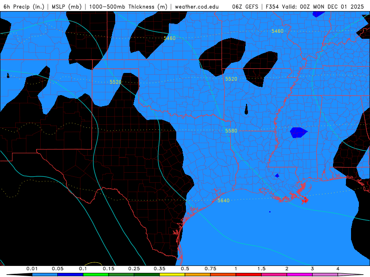
Task: Choose the hot pink 1.5 legend swatch
Action: (274, 275)
